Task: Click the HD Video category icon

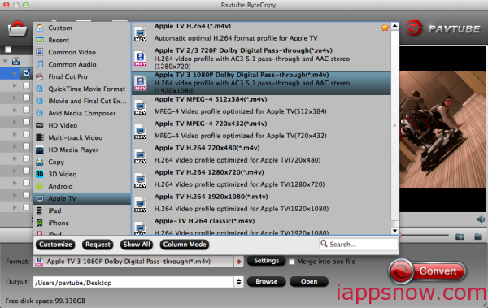Action: (x=40, y=125)
